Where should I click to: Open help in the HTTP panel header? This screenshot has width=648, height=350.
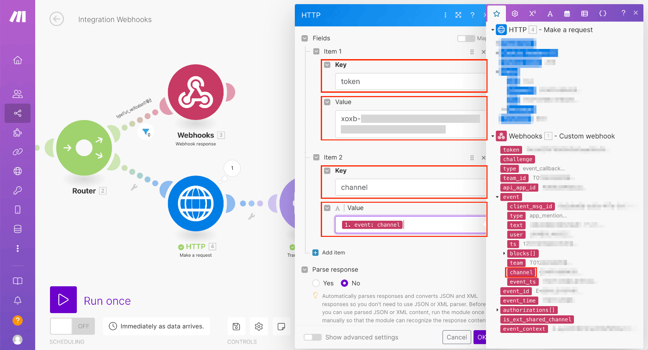[472, 15]
